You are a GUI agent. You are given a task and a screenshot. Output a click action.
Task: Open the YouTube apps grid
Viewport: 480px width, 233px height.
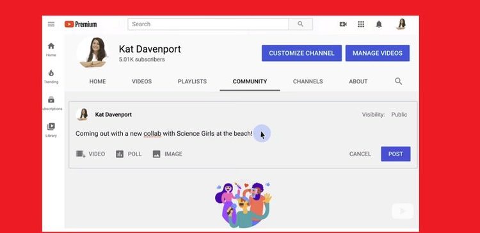tap(361, 24)
